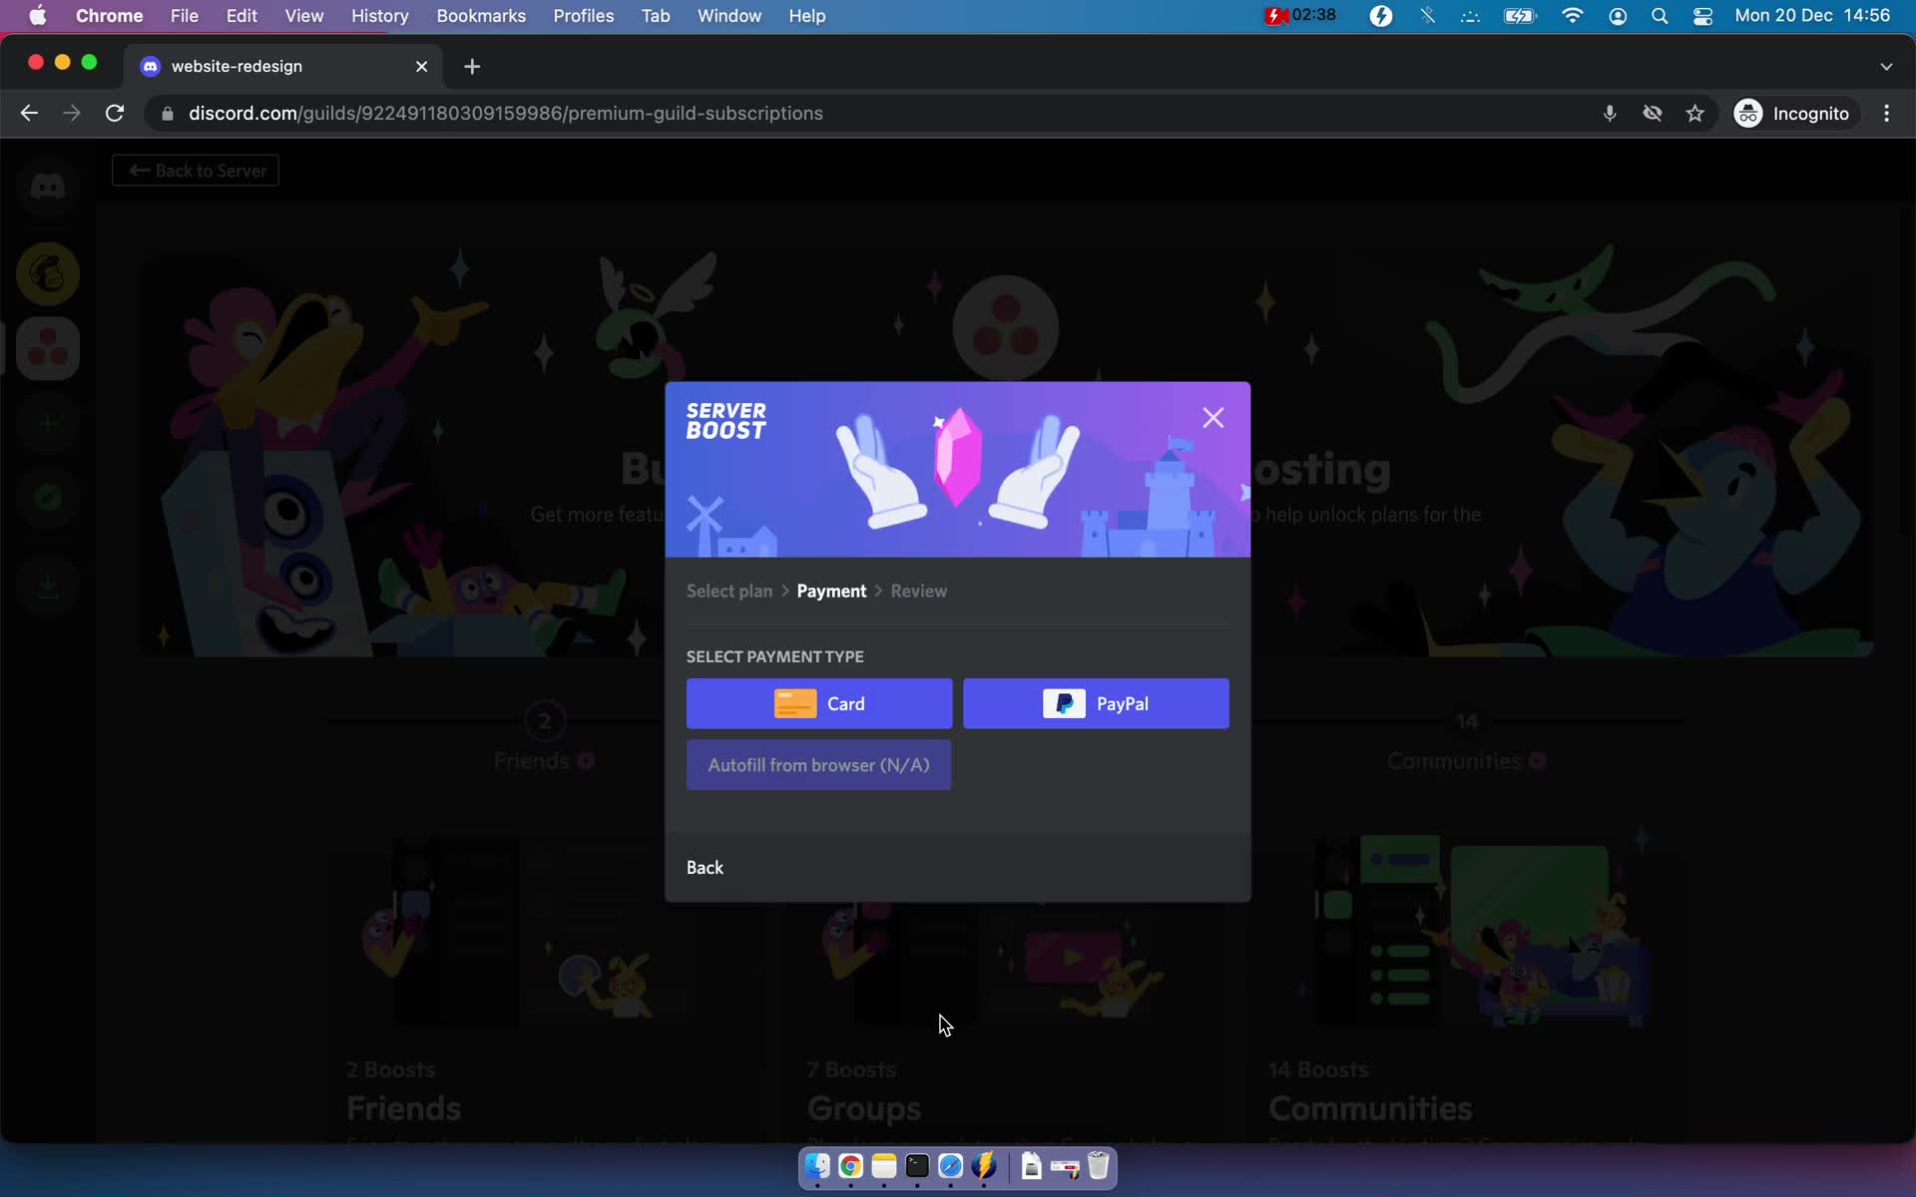This screenshot has height=1197, width=1916.
Task: Click the blocked third-party cookies eye icon
Action: point(1653,114)
